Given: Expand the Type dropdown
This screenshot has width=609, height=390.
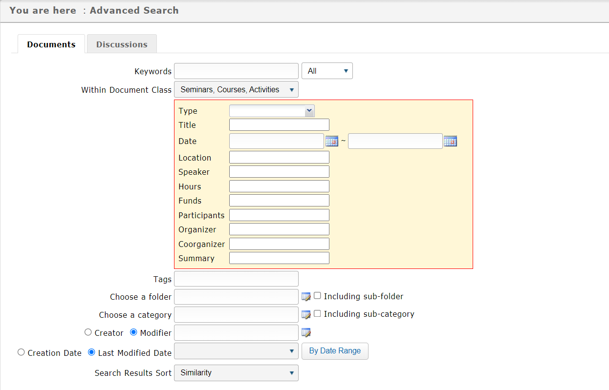Looking at the screenshot, I should click(x=272, y=111).
